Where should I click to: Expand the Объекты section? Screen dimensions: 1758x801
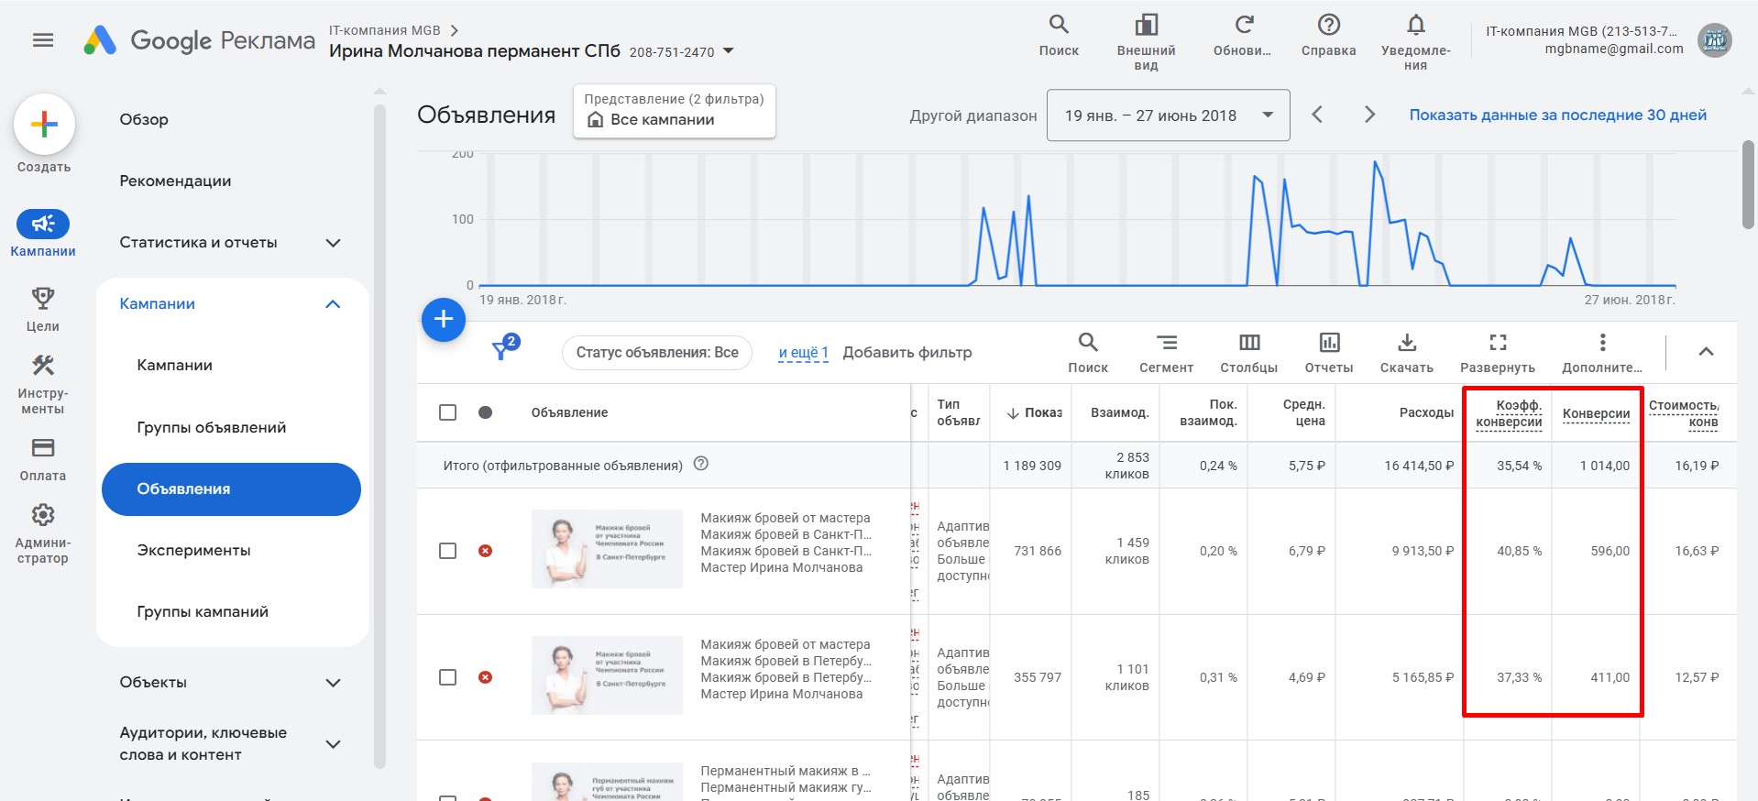334,683
